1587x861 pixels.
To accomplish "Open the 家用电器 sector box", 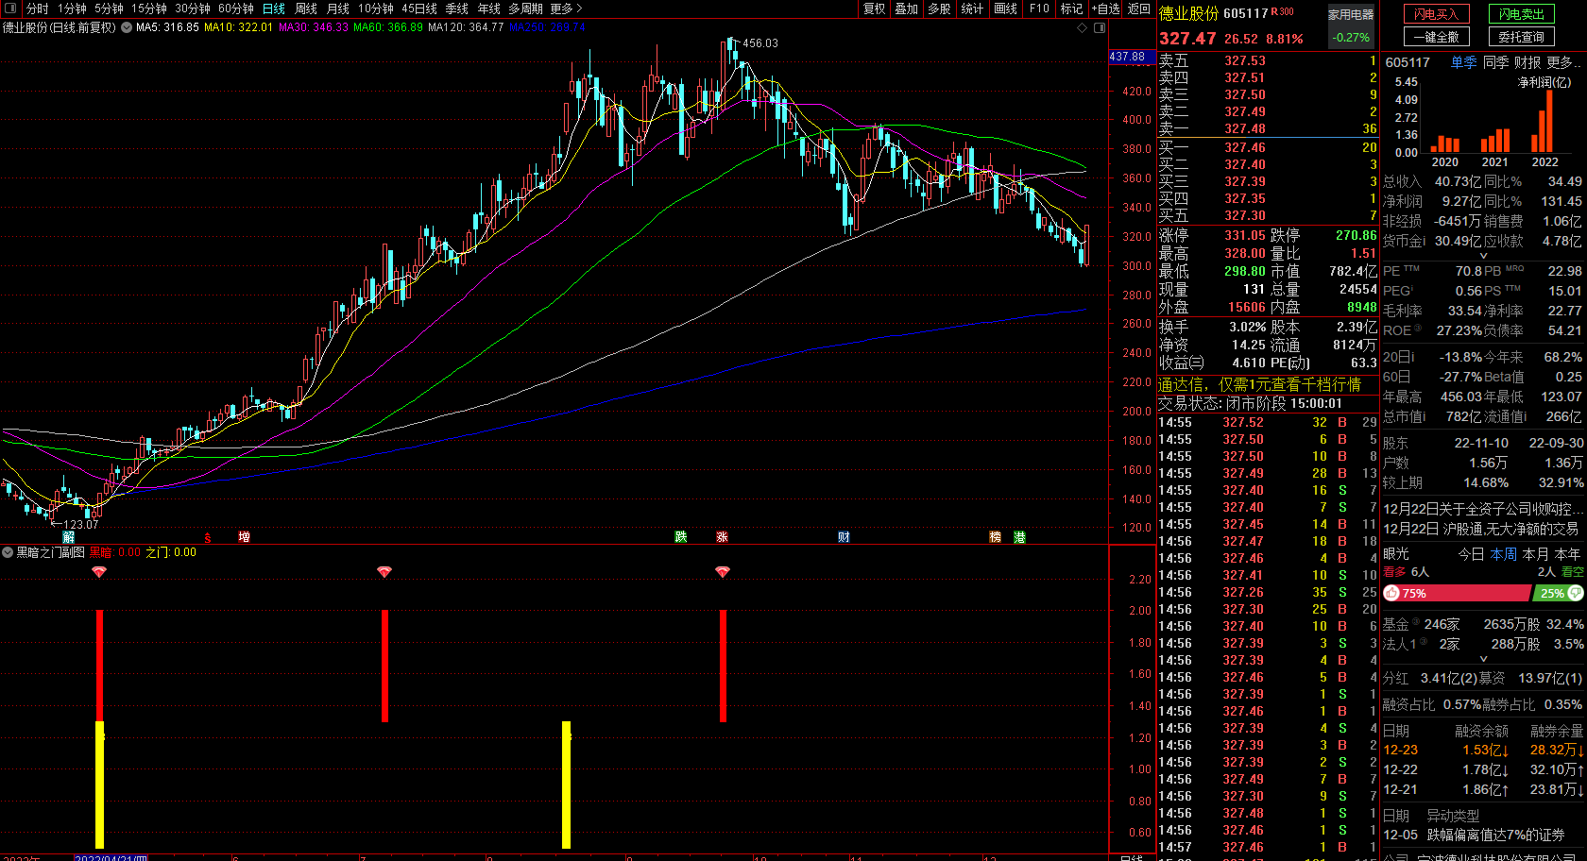I will 1351,14.
